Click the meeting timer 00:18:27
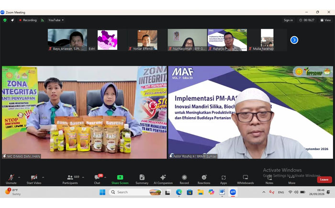Viewport: 335px width, 208px height. [x=307, y=20]
